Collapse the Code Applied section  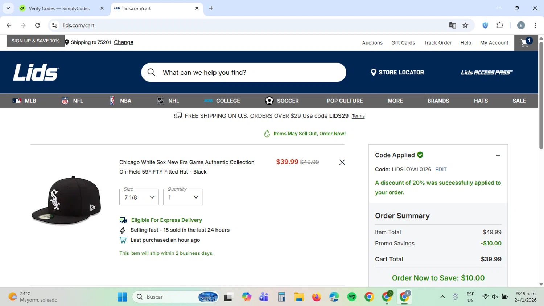(x=498, y=155)
